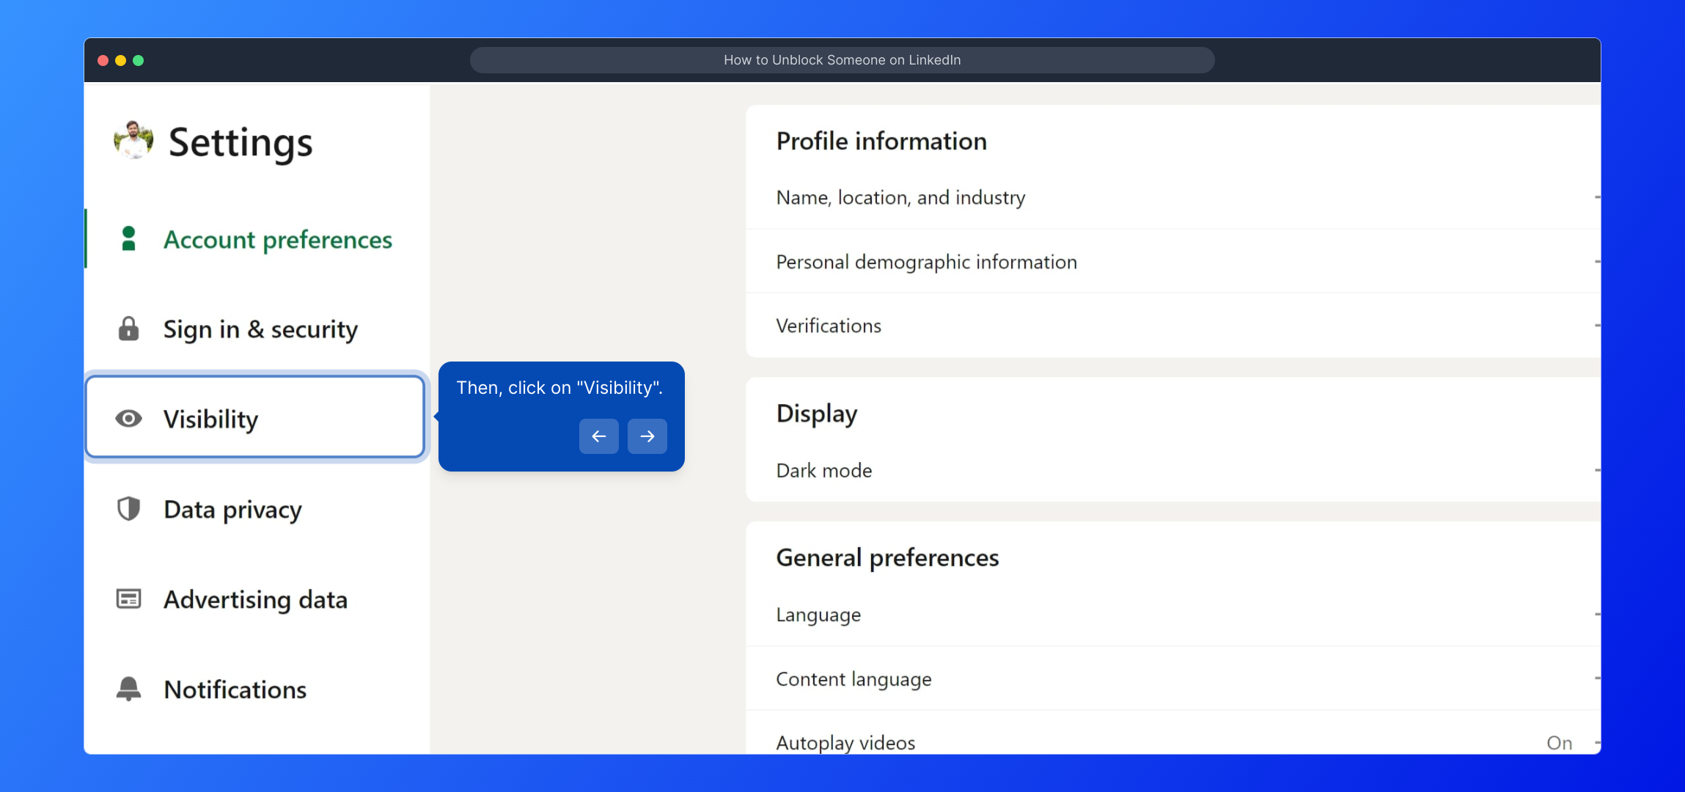
Task: Open the Verifications row
Action: 829,326
